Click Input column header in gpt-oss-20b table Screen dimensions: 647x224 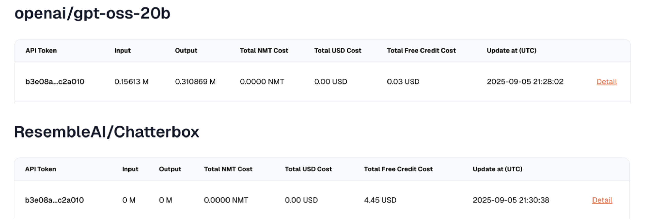123,51
